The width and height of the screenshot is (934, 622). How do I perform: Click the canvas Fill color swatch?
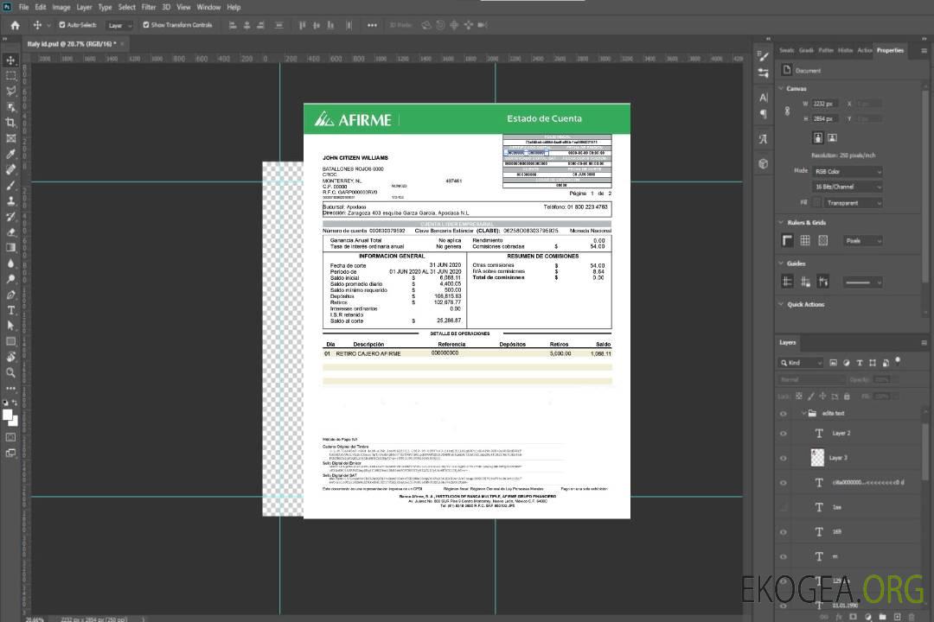pyautogui.click(x=817, y=203)
